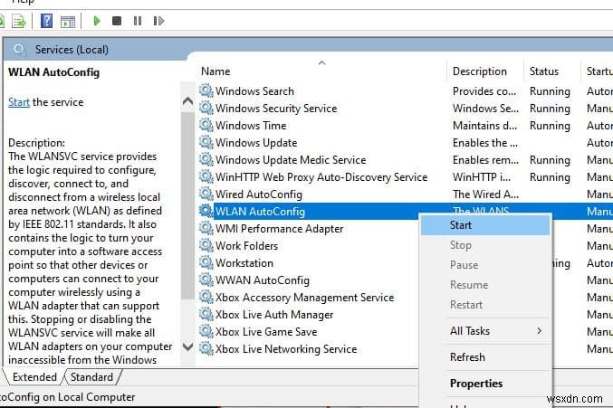Click the gear icon beside WMI Performance Adapter
This screenshot has width=613, height=408.
click(206, 228)
